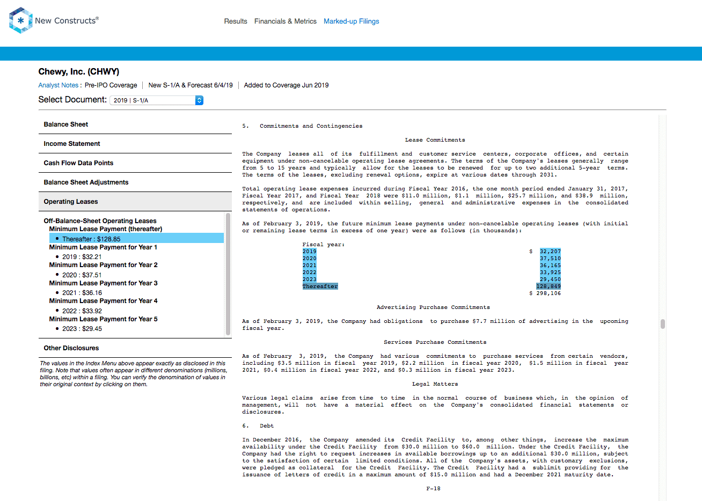This screenshot has height=501, width=702.
Task: Open the Results menu item
Action: click(236, 21)
